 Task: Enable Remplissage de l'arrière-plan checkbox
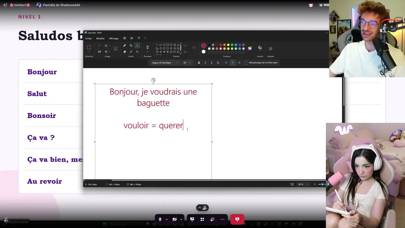click(x=246, y=63)
